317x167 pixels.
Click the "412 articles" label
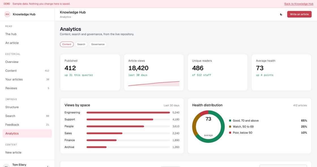click(300, 105)
